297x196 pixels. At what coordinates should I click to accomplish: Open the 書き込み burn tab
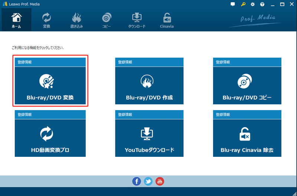pos(76,20)
